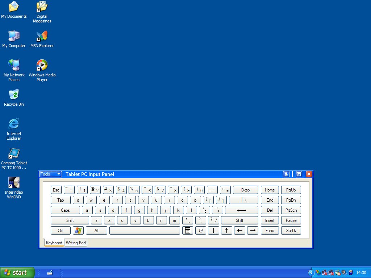Click the second disconnected network tray icon

coord(331,273)
